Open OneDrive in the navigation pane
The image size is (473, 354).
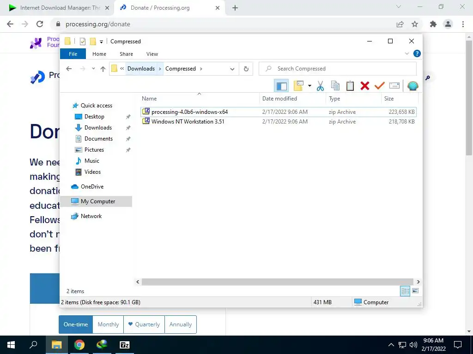[x=92, y=187]
